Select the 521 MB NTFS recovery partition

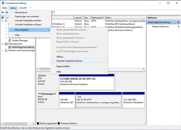132,100
